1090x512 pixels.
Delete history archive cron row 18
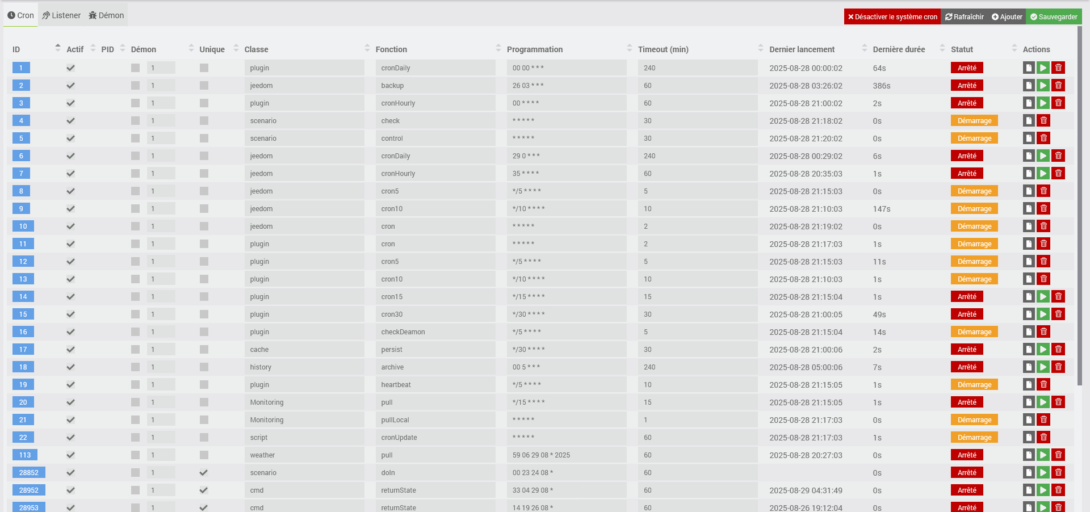pos(1058,367)
